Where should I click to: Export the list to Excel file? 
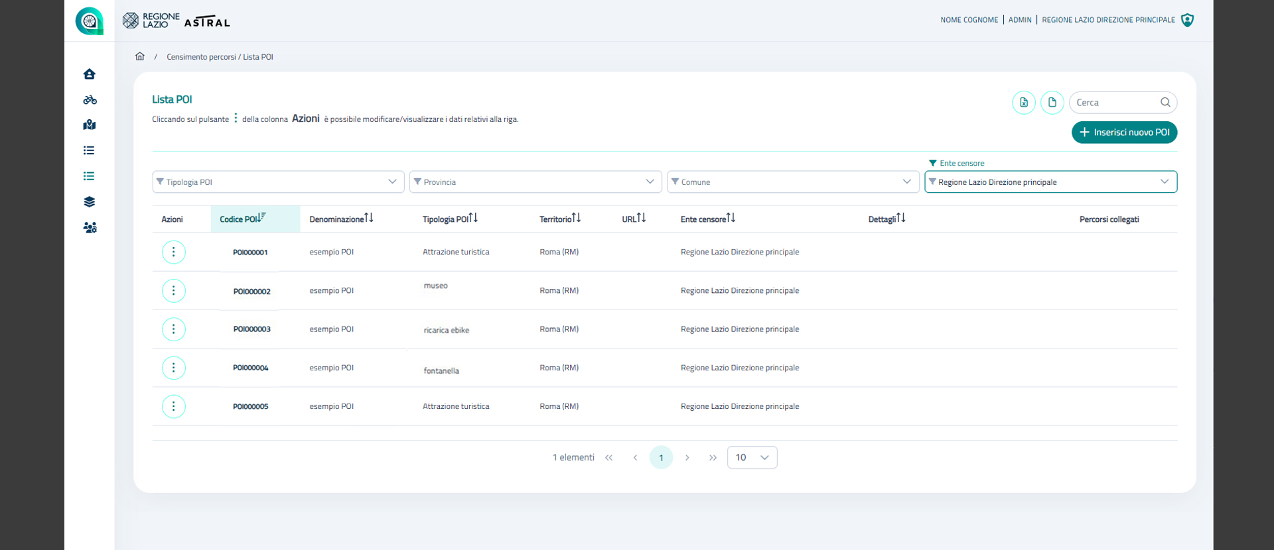(1024, 103)
